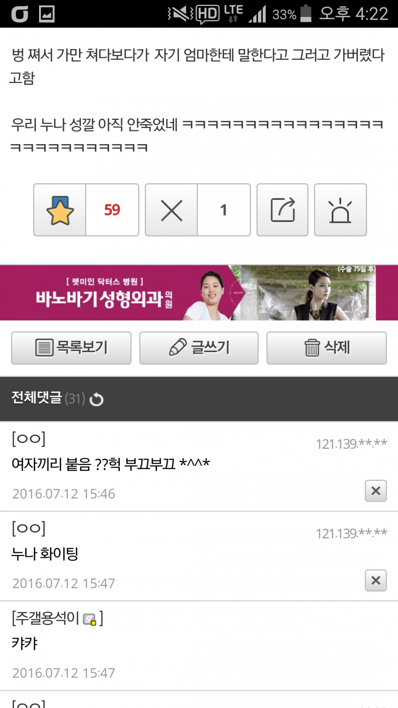Tap the image notification icon in status bar
This screenshot has height=708, width=398.
[x=47, y=14]
